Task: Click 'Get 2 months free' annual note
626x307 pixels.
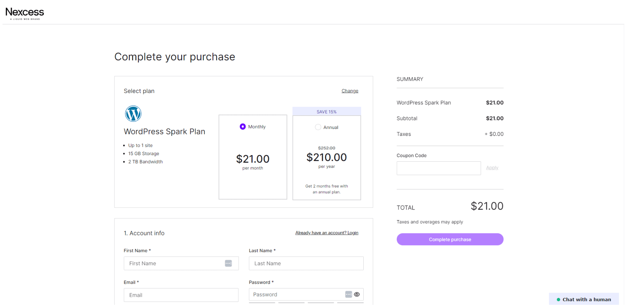Action: [327, 189]
